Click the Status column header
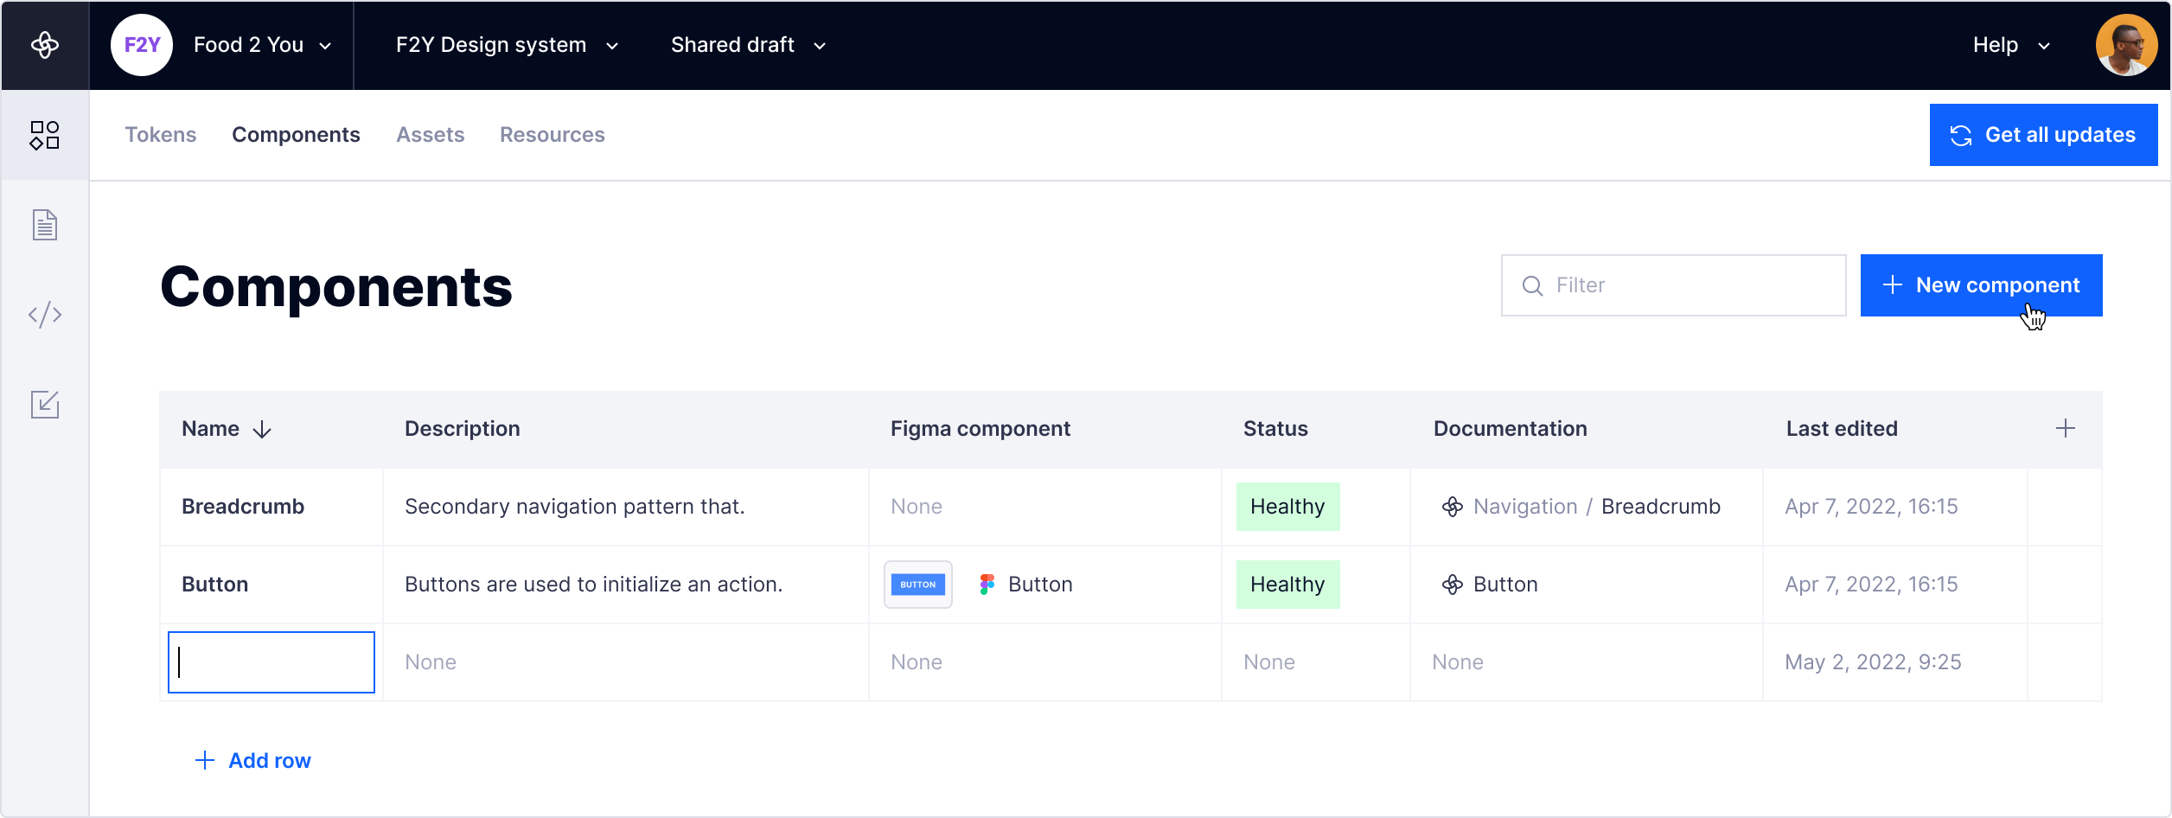Screen dimensions: 2172x818 tap(1275, 429)
